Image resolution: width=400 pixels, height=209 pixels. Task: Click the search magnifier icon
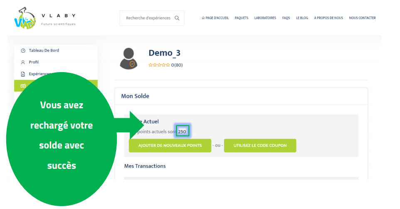177,18
